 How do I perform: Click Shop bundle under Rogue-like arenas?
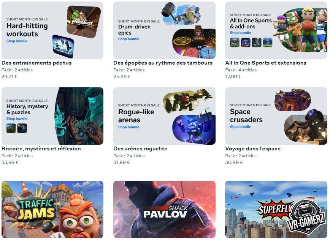click(x=129, y=127)
